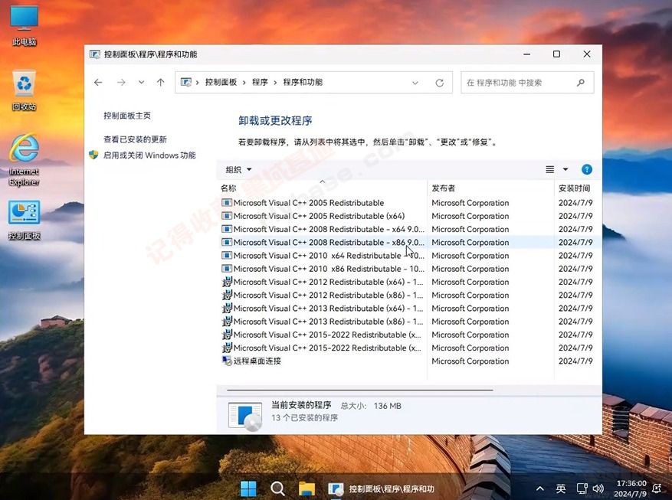Select Visual C++ 2013 Redistributable (x86) row
Image resolution: width=672 pixels, height=500 pixels.
point(409,322)
